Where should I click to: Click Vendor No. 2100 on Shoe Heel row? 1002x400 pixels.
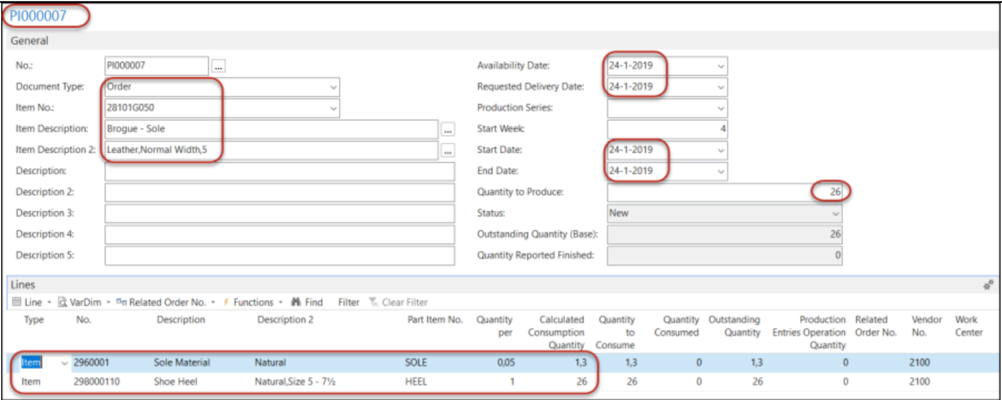919,382
